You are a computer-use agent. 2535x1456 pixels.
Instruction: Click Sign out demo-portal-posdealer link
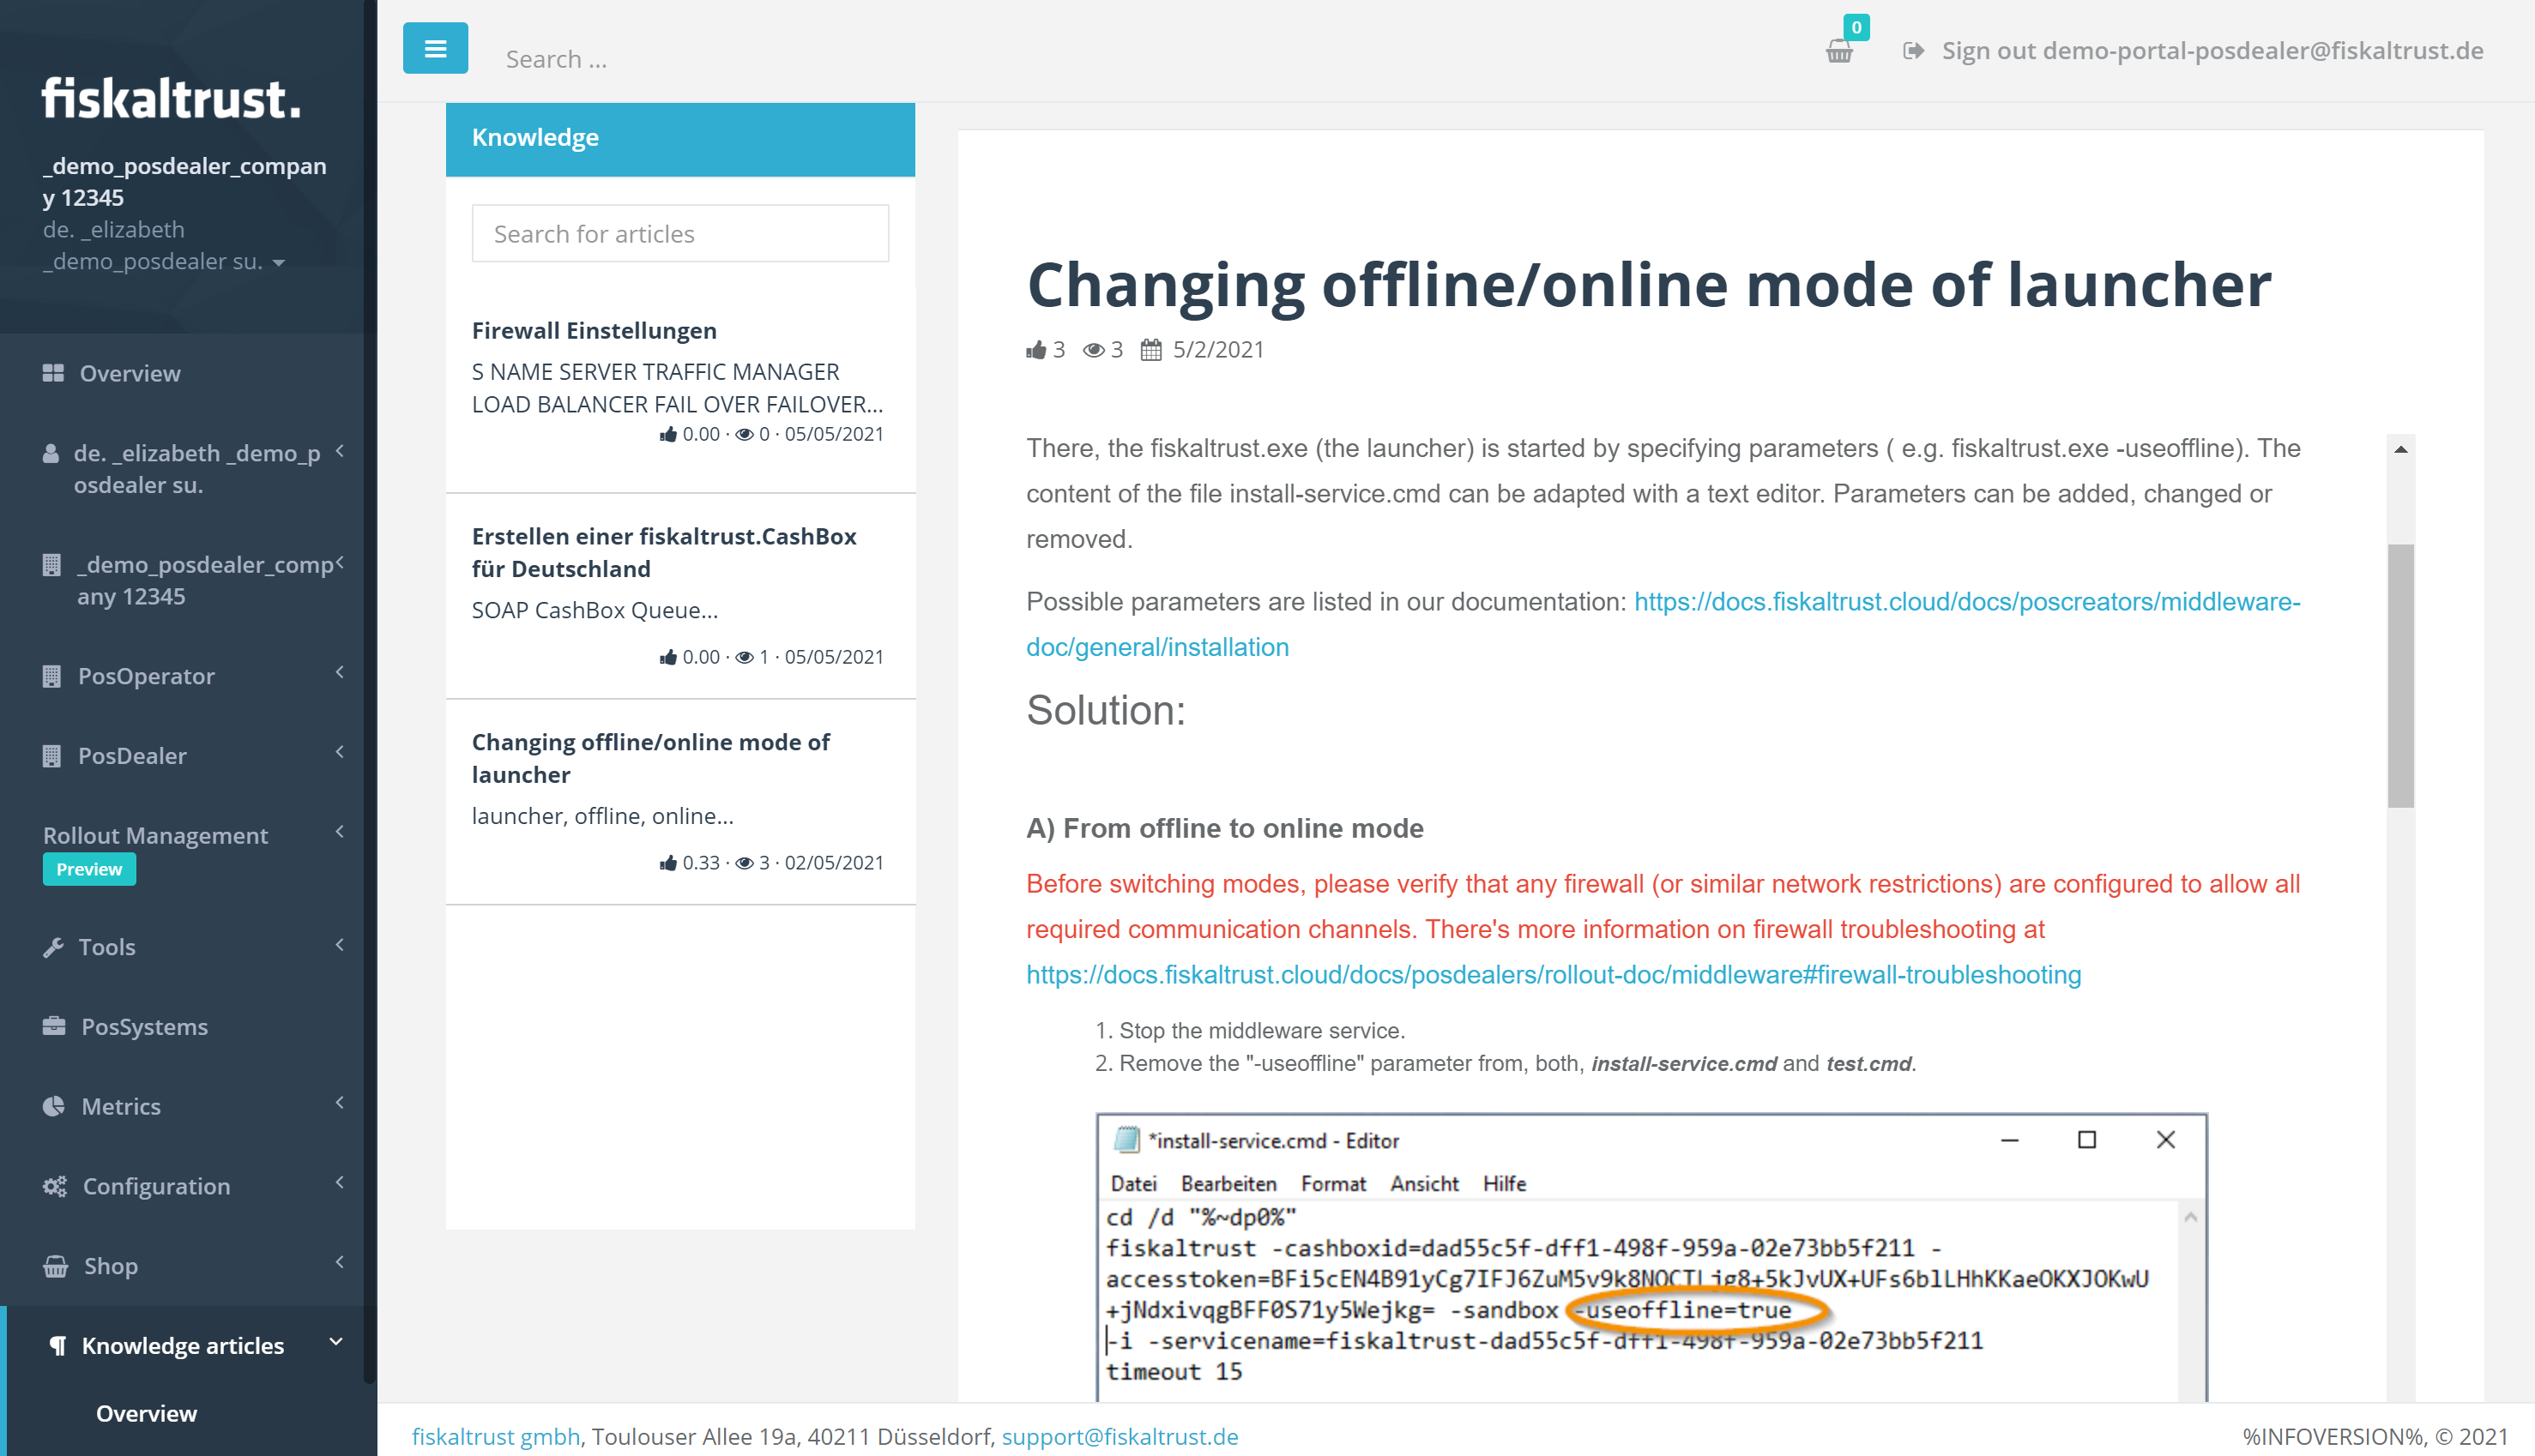2212,50
